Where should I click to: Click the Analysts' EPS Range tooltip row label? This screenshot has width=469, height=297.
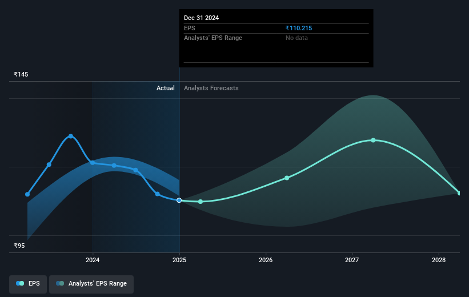[213, 38]
